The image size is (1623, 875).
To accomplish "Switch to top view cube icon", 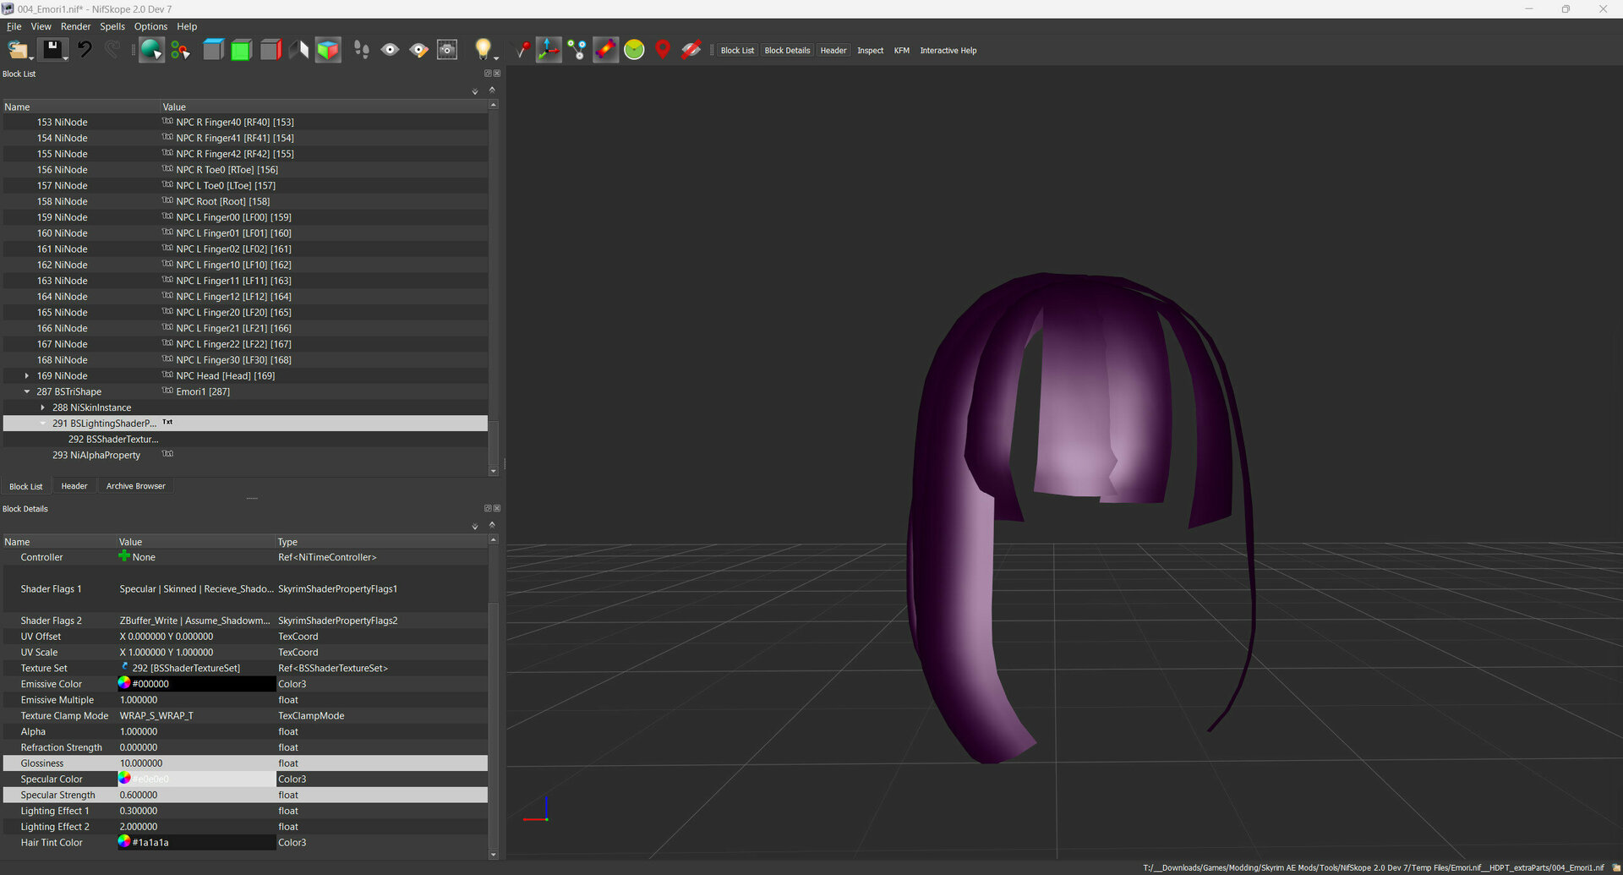I will coord(213,50).
